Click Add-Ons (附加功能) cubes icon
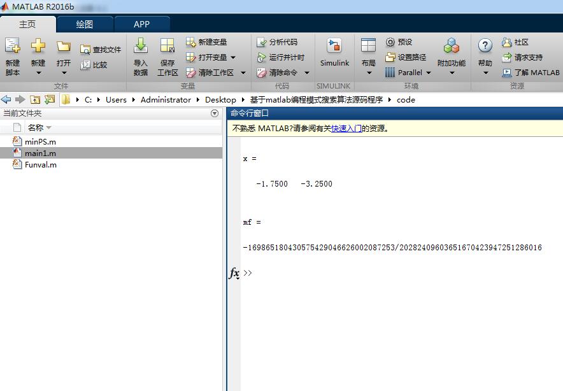Image resolution: width=563 pixels, height=391 pixels. (452, 46)
